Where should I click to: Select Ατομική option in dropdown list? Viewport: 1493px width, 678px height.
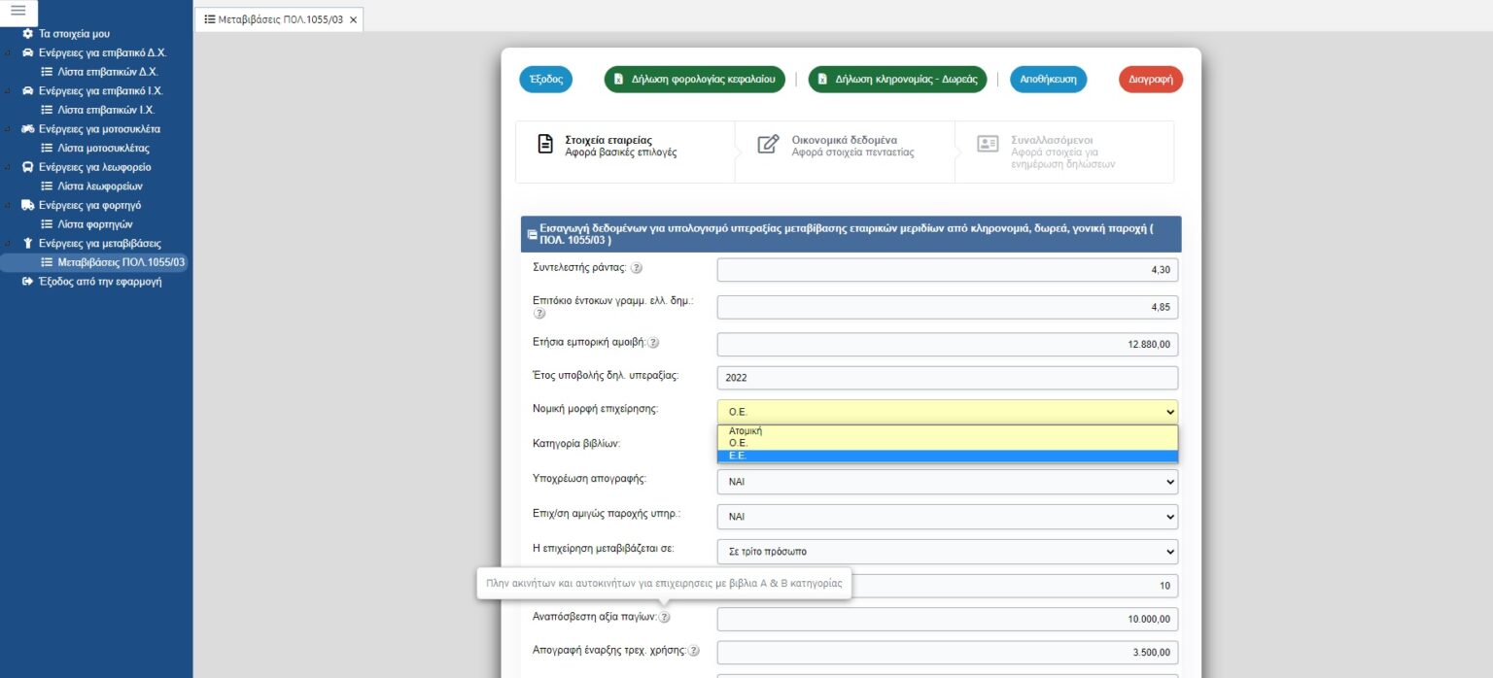pos(746,430)
